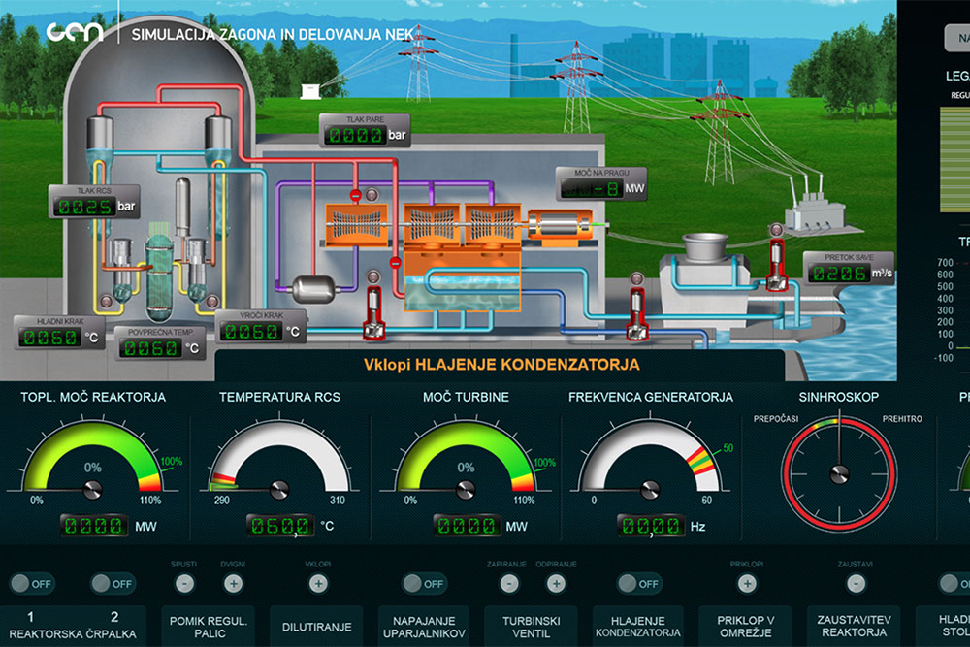This screenshot has height=647, width=970.
Task: Click the Zaustavitev reaktorja label button
Action: pos(854,627)
